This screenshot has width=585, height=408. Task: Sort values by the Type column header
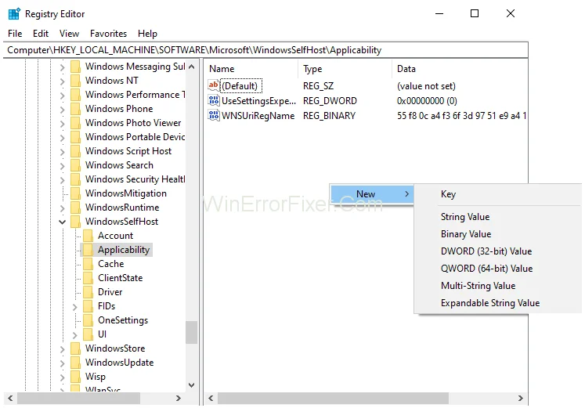pyautogui.click(x=345, y=69)
